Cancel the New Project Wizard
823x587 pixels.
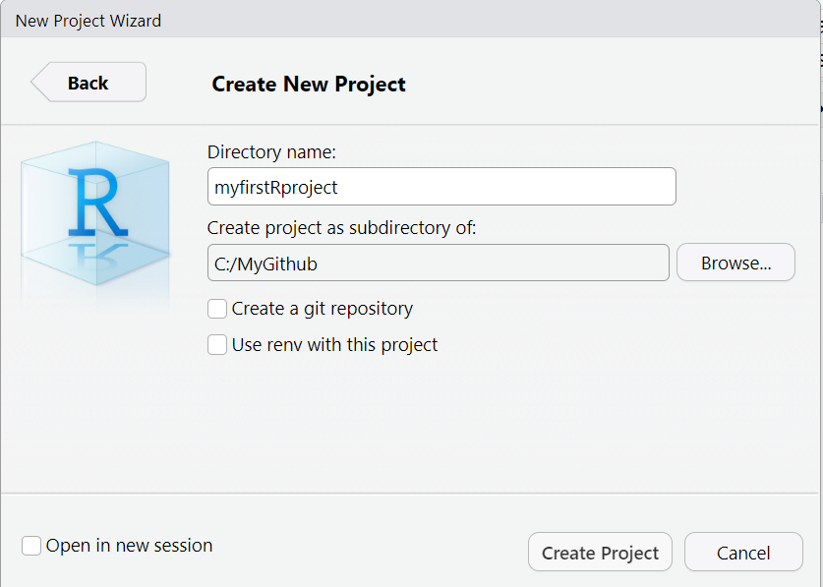coord(743,553)
